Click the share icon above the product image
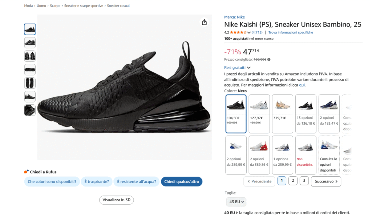372x217 pixels. click(x=204, y=22)
